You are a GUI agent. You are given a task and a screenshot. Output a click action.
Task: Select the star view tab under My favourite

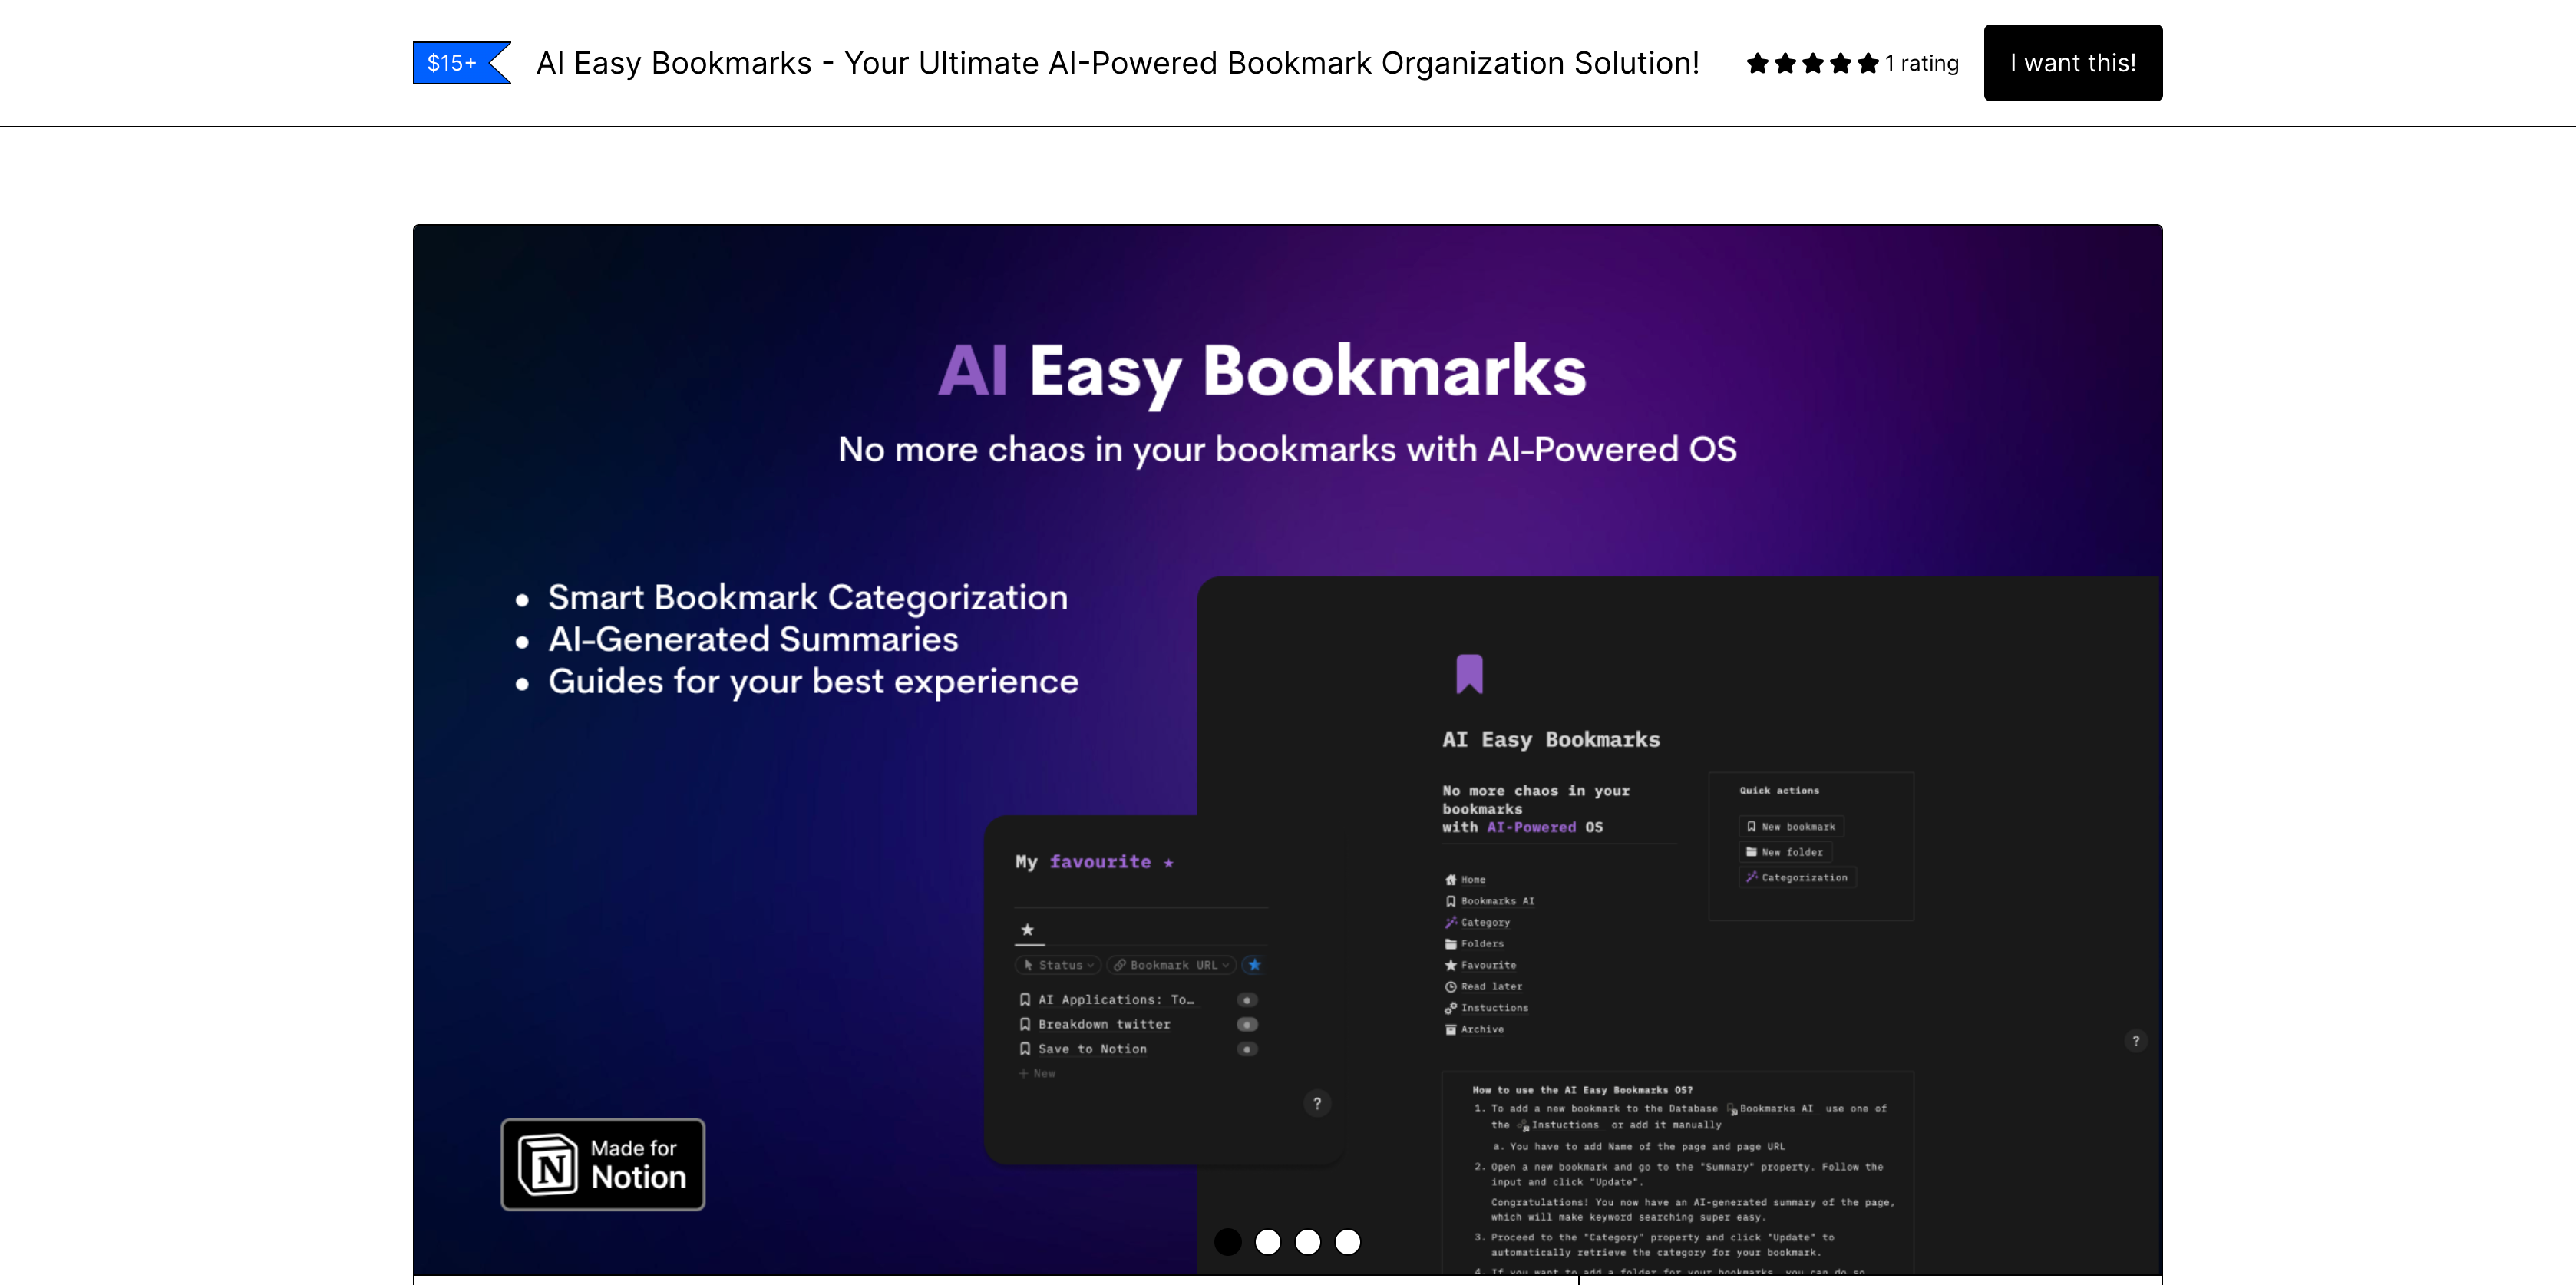click(1027, 930)
